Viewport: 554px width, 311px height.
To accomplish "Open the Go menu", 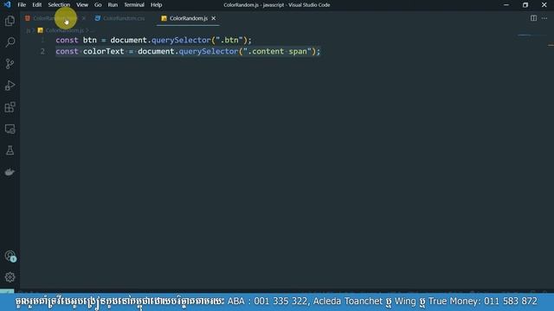I will click(98, 5).
